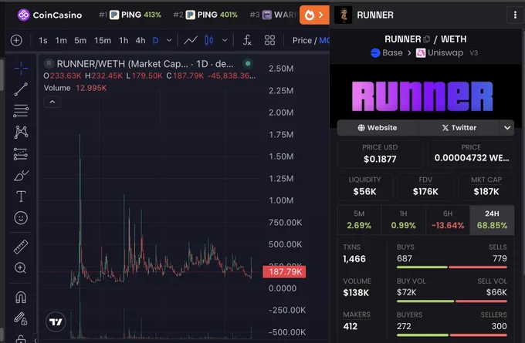Screen dimensions: 525x343
Task: Click the FDV $176K box
Action: tap(425, 187)
